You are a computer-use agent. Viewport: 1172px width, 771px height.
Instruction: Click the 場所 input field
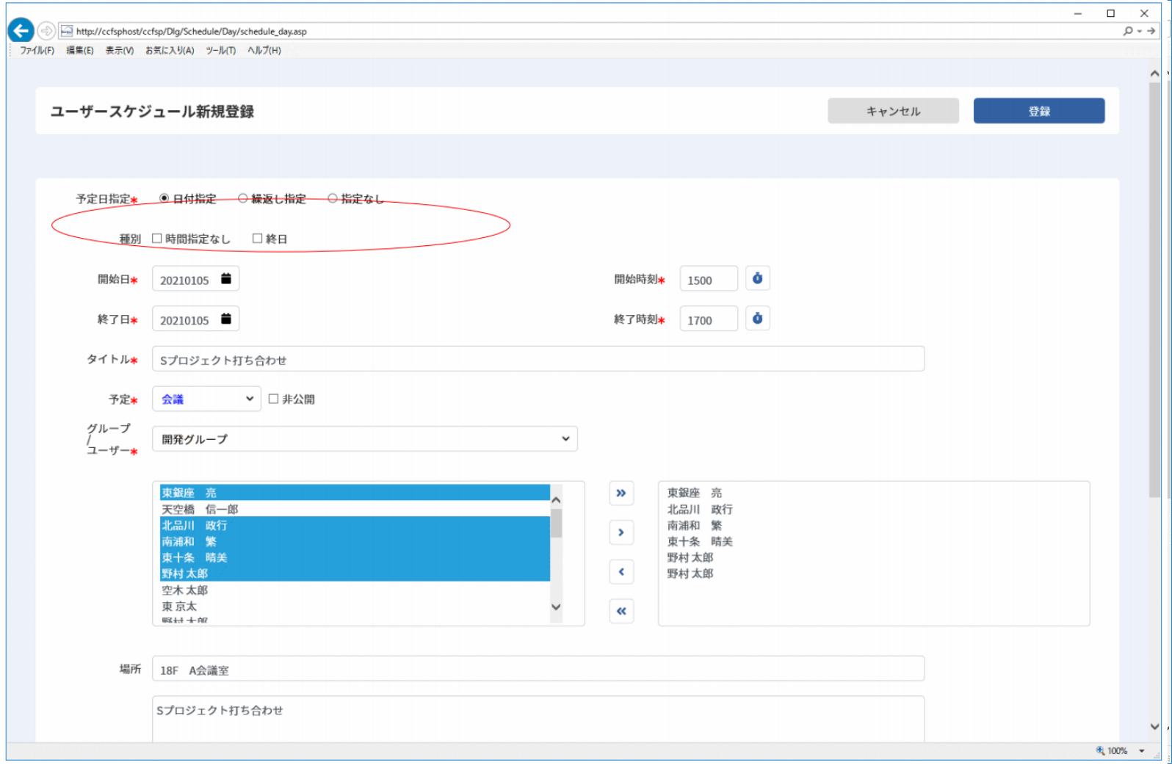pyautogui.click(x=538, y=669)
